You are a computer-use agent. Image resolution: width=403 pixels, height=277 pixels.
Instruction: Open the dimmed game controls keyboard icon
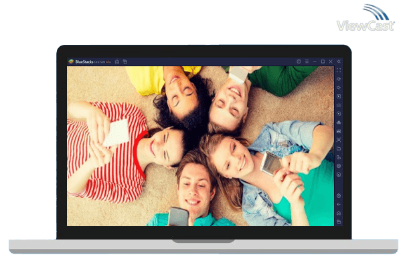[x=339, y=105]
